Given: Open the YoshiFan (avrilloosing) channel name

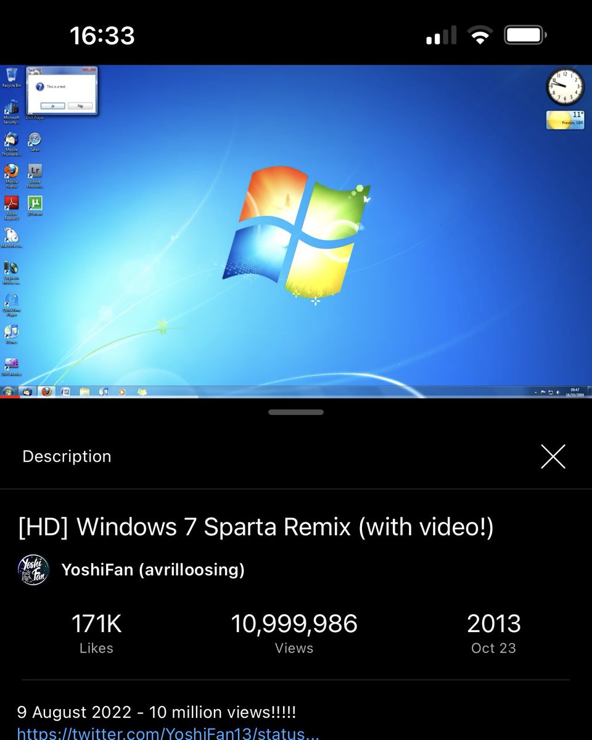Looking at the screenshot, I should tap(153, 570).
